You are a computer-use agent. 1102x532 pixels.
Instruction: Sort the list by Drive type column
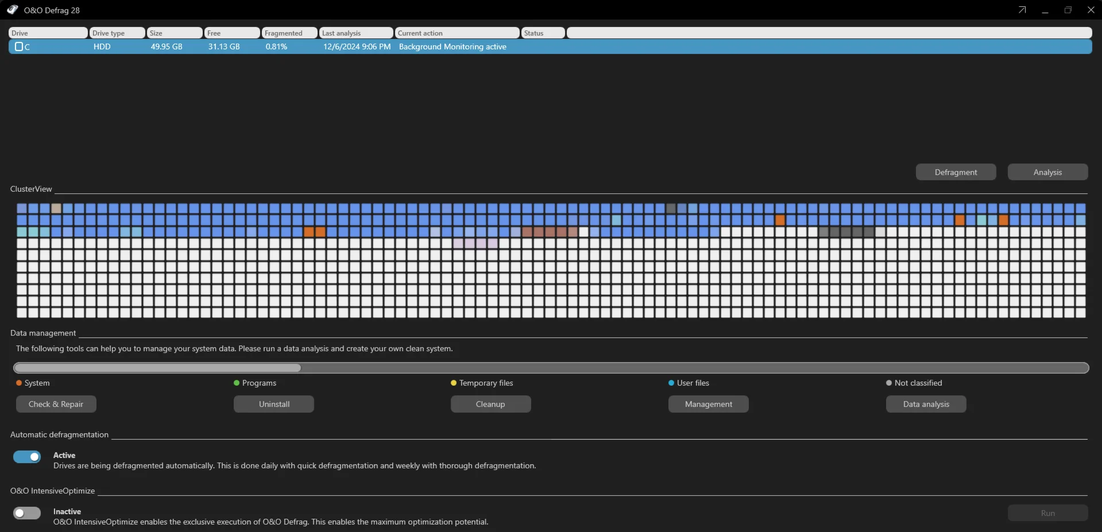(x=117, y=33)
